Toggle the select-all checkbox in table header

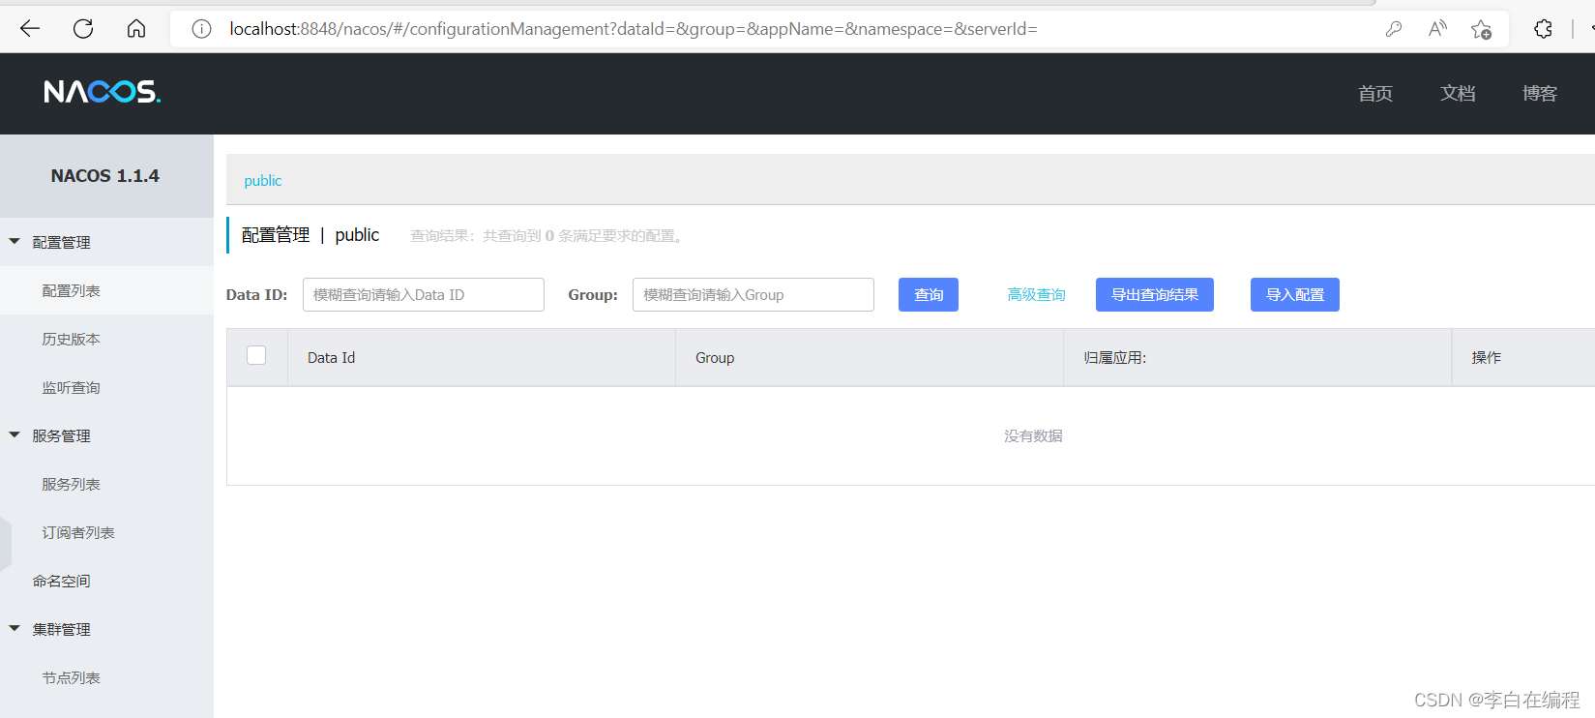pos(256,355)
